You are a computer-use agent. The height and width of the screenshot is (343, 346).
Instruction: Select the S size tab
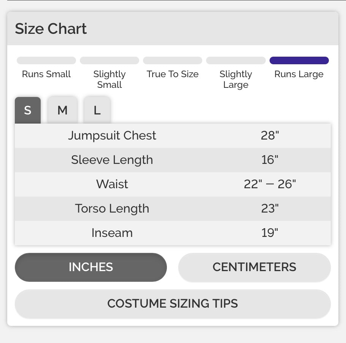[27, 110]
